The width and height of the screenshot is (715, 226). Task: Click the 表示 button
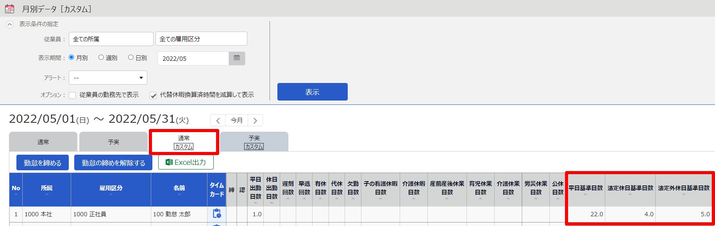tap(313, 92)
